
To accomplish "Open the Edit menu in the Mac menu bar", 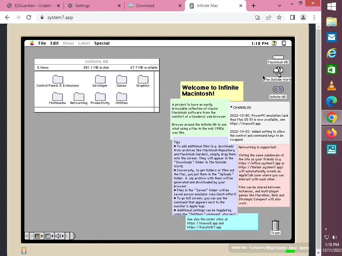I will [54, 43].
